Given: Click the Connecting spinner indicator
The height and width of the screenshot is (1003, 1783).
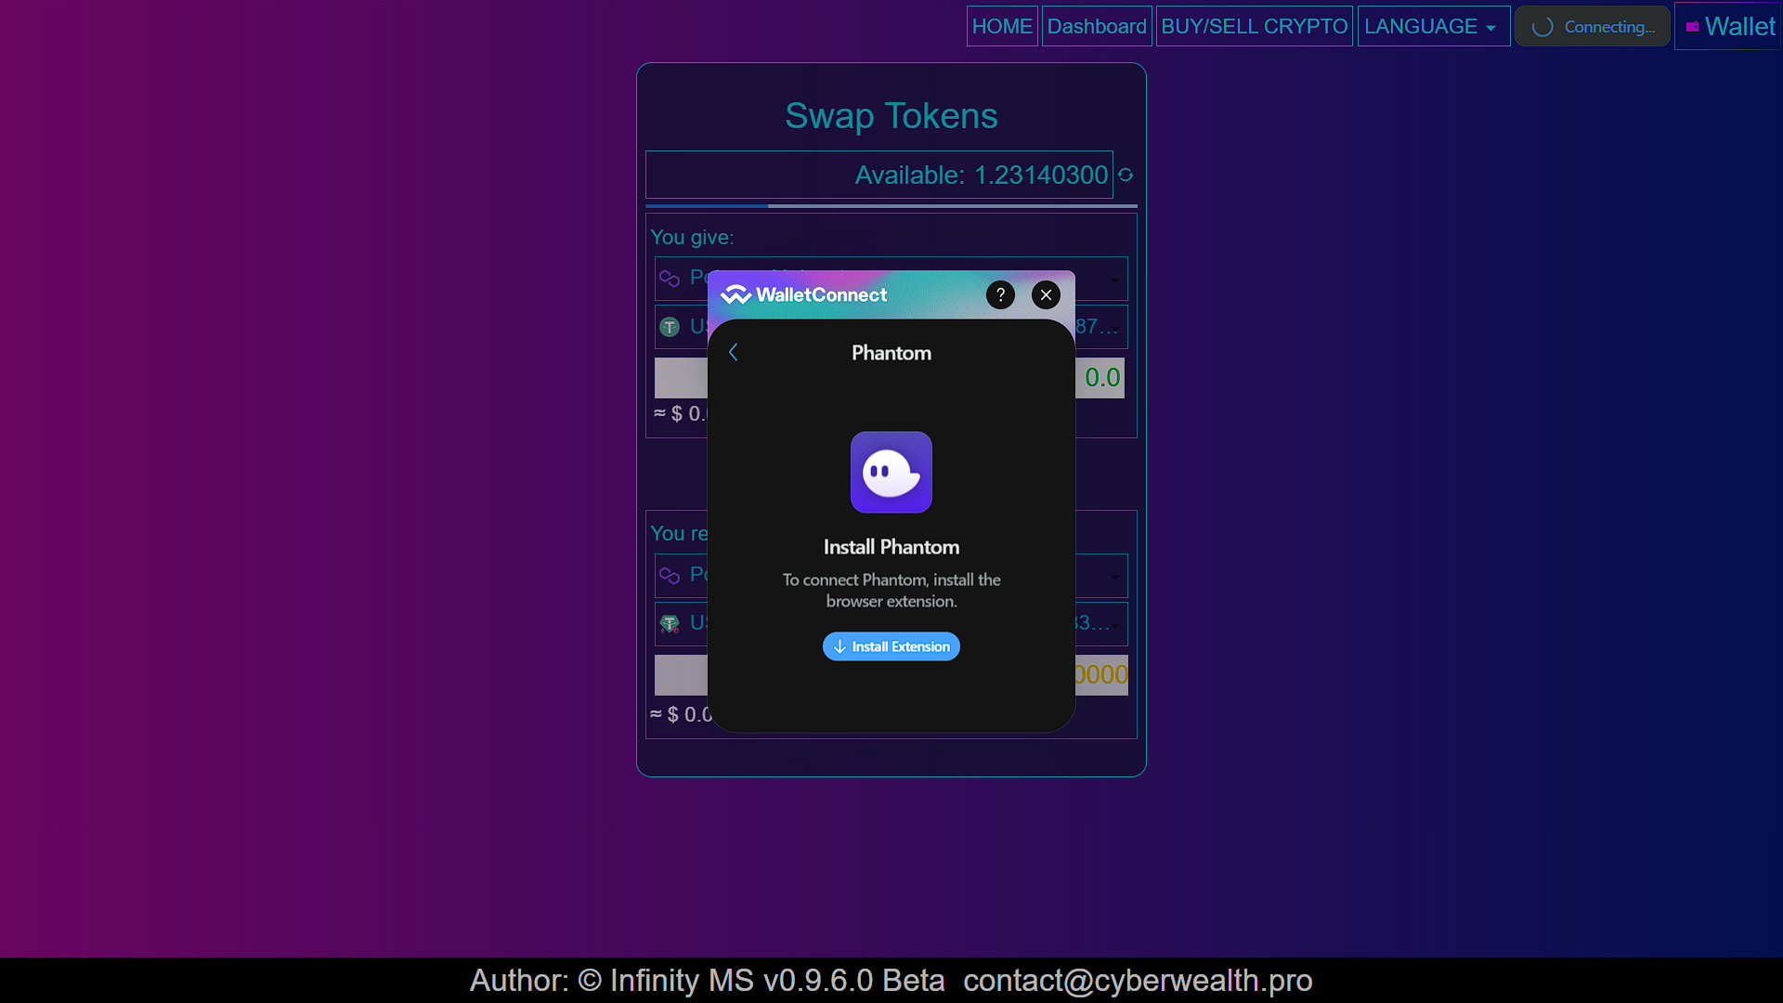Looking at the screenshot, I should pyautogui.click(x=1542, y=26).
